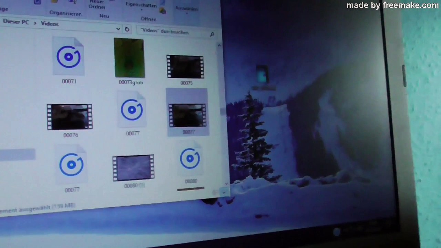This screenshot has width=441, height=248.
Task: Click the search magnifier icon
Action: coord(212,34)
